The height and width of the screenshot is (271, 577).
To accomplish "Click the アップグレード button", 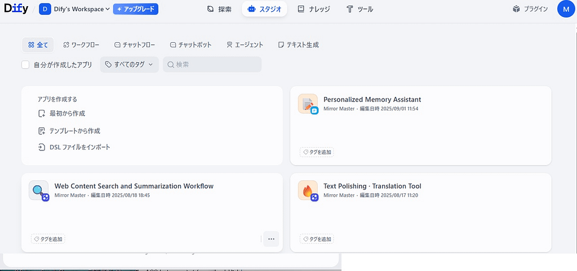I will click(x=135, y=9).
